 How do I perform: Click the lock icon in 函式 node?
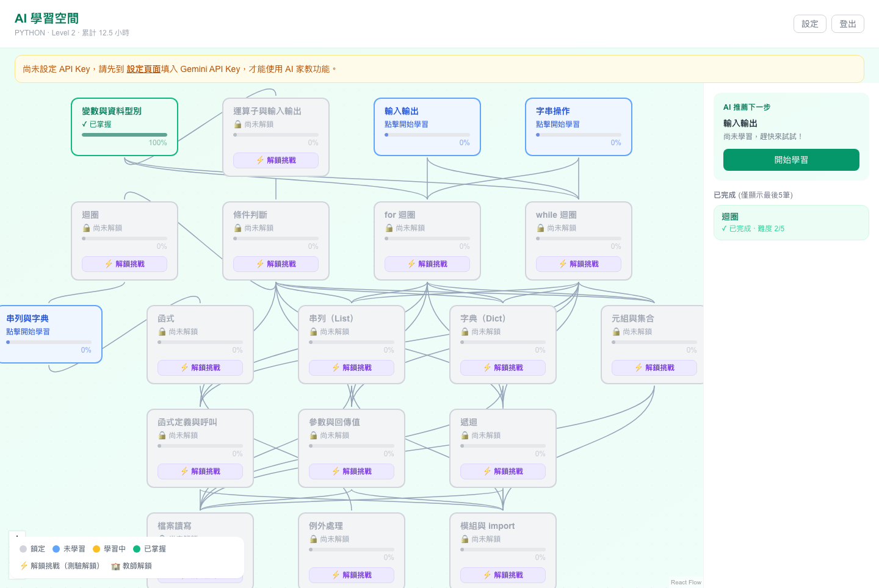tap(162, 332)
